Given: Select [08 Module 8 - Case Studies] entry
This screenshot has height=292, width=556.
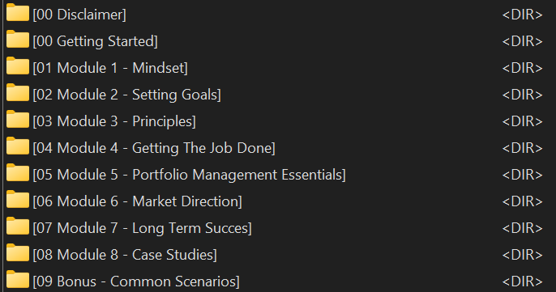Looking at the screenshot, I should (x=125, y=255).
